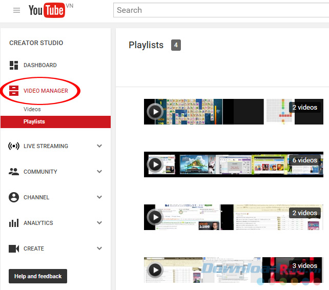Open the Dashboard menu item

click(40, 65)
